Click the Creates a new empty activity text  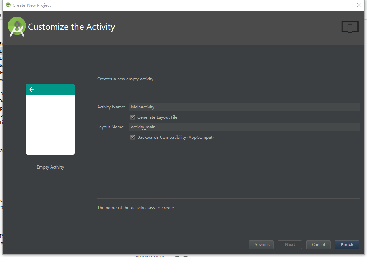(x=125, y=79)
